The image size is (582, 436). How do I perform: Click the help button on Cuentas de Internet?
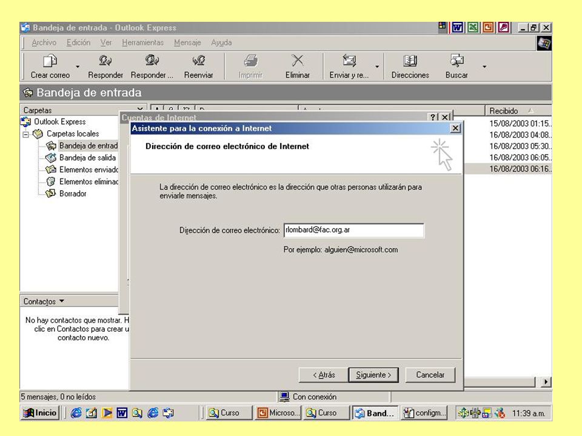pos(433,117)
